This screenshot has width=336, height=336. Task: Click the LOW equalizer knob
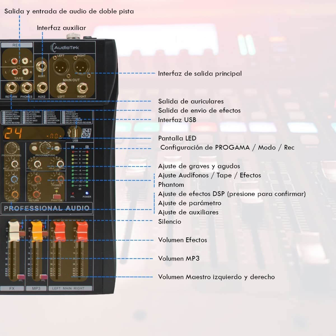click(x=60, y=164)
